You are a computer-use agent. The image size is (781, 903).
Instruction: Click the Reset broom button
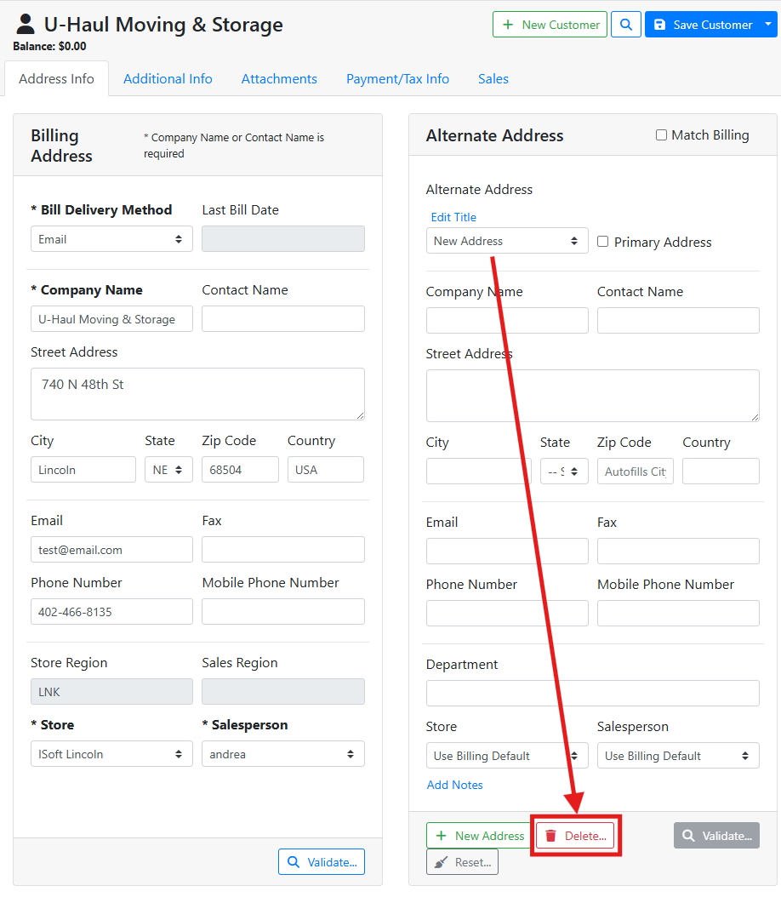pyautogui.click(x=462, y=862)
